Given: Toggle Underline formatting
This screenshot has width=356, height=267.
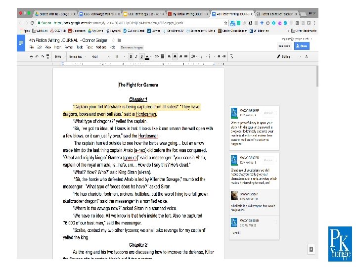Looking at the screenshot, I should pyautogui.click(x=141, y=56).
